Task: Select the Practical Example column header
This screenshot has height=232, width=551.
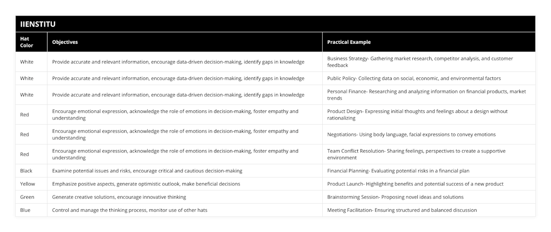Action: tap(349, 42)
